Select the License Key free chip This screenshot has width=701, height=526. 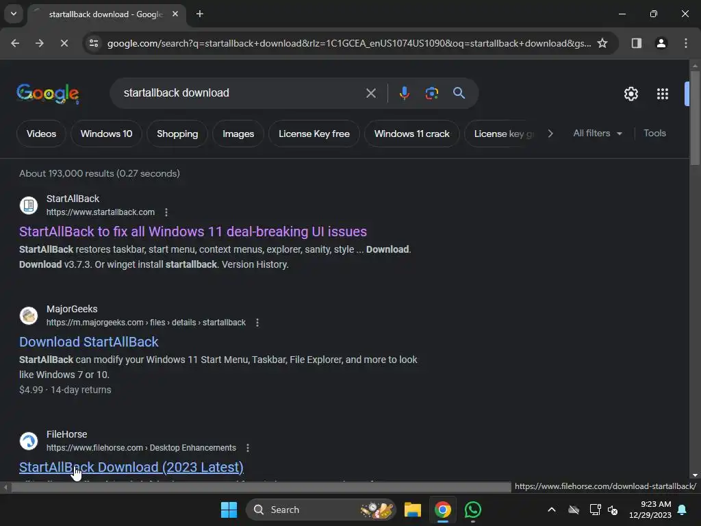pyautogui.click(x=314, y=134)
